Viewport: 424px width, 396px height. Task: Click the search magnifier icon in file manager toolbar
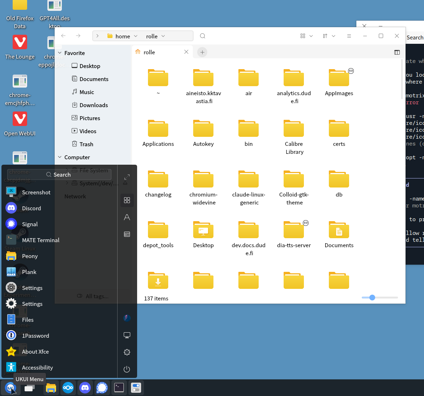pos(203,36)
